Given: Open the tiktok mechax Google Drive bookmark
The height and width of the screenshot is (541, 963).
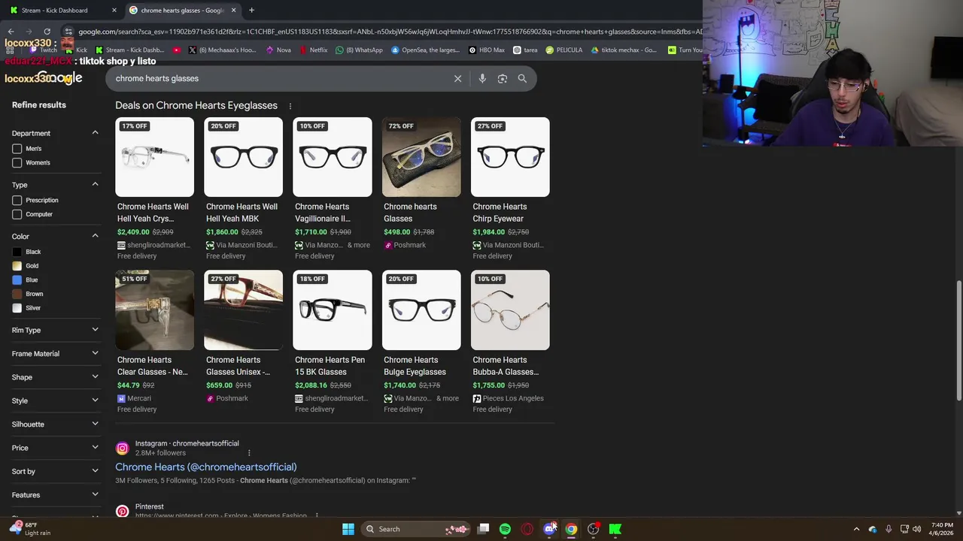Looking at the screenshot, I should point(624,50).
